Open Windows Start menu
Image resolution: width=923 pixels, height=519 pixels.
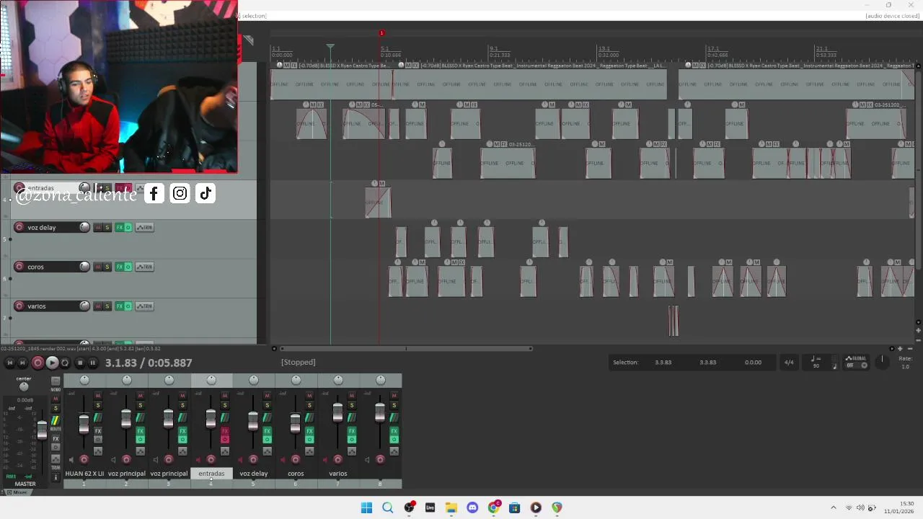coord(366,507)
